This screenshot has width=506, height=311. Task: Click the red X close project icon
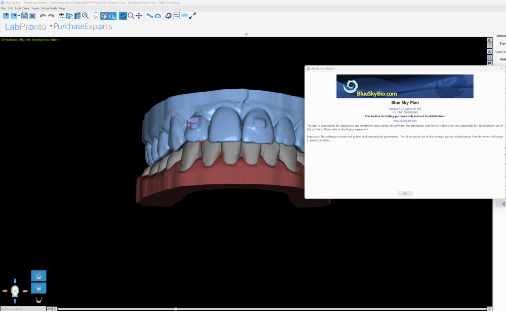click(x=32, y=16)
